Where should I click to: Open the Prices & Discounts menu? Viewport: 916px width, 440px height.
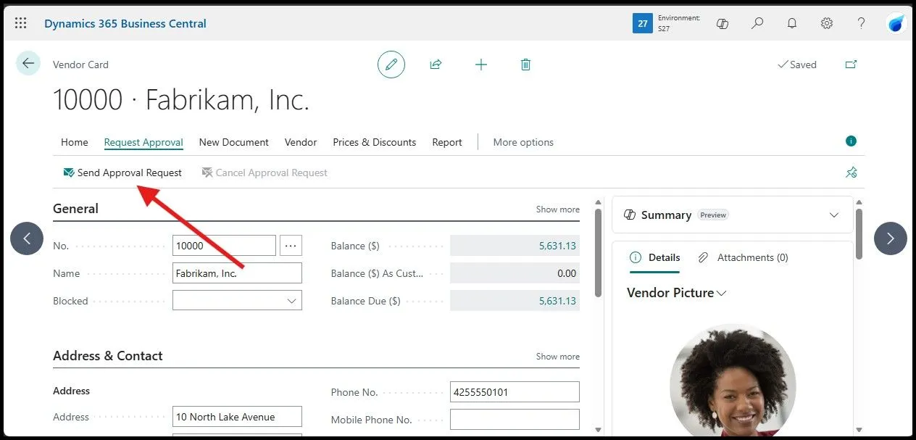coord(375,142)
